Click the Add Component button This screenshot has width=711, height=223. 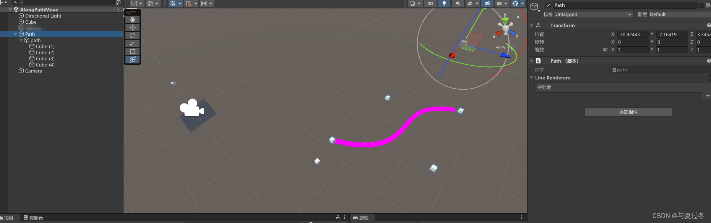point(628,112)
